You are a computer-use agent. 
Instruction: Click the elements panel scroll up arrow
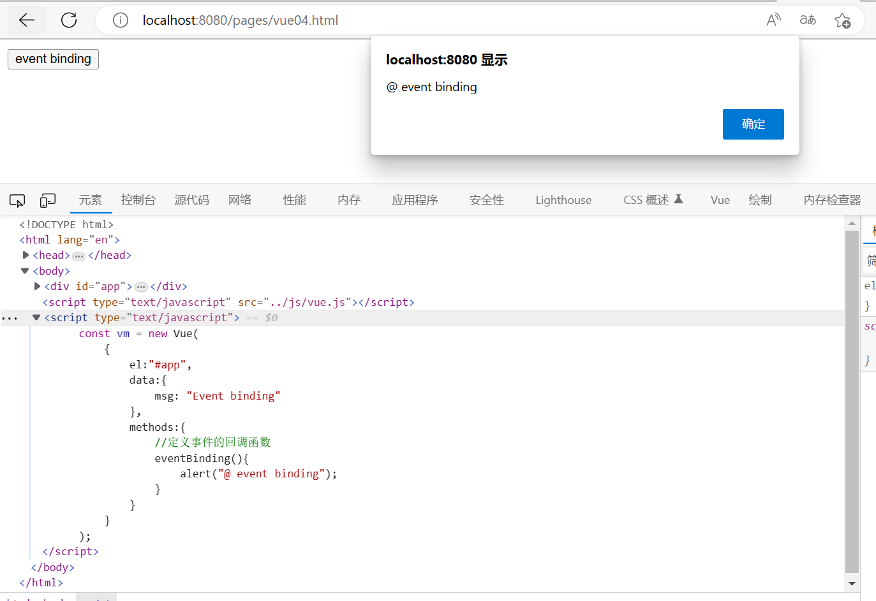[x=852, y=224]
